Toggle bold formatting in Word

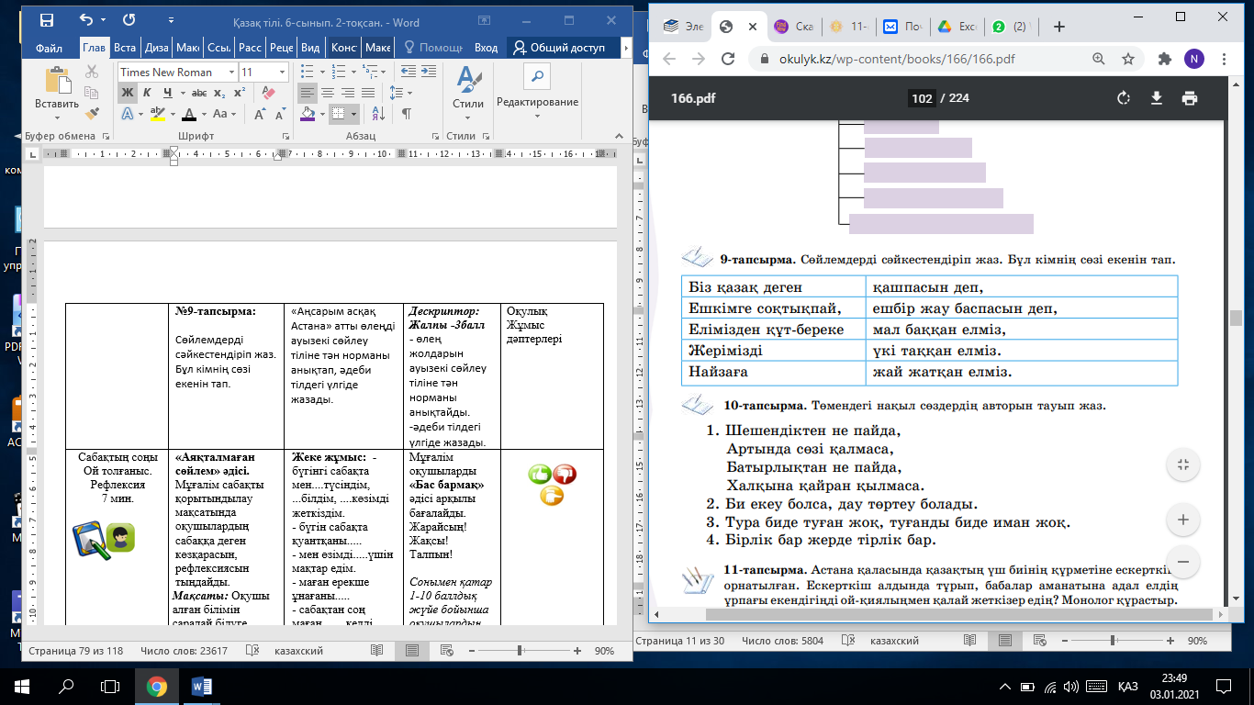128,93
